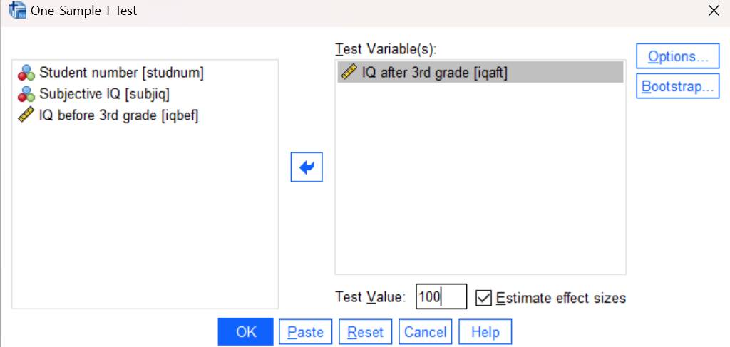Viewport: 730px width, 347px height.
Task: Click the Paste button
Action: [x=305, y=331]
